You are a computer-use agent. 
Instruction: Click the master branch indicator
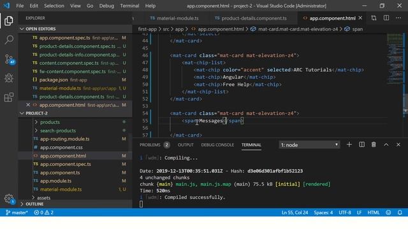(x=17, y=212)
